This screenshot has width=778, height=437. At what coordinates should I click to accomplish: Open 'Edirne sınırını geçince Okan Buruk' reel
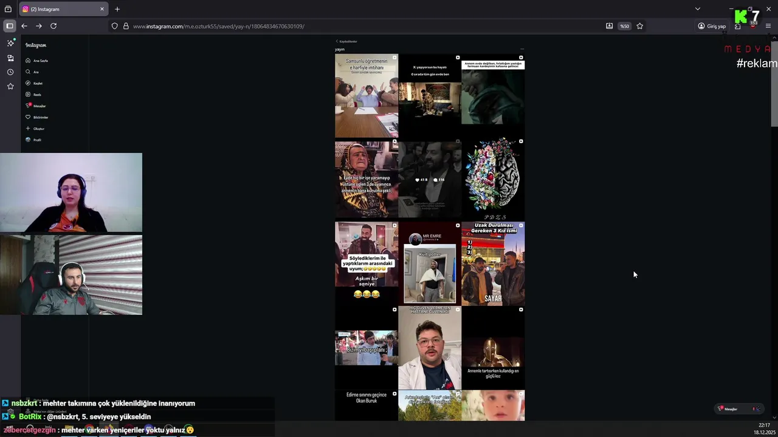[367, 405]
